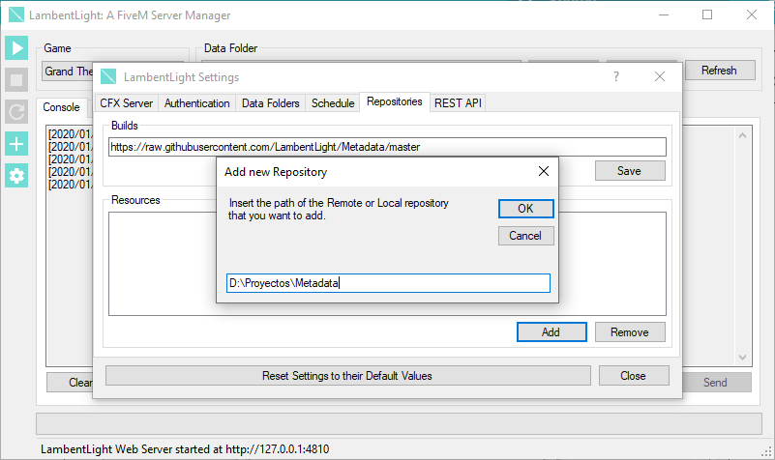The height and width of the screenshot is (460, 775).
Task: Cancel the Add new Repository dialog
Action: coord(526,236)
